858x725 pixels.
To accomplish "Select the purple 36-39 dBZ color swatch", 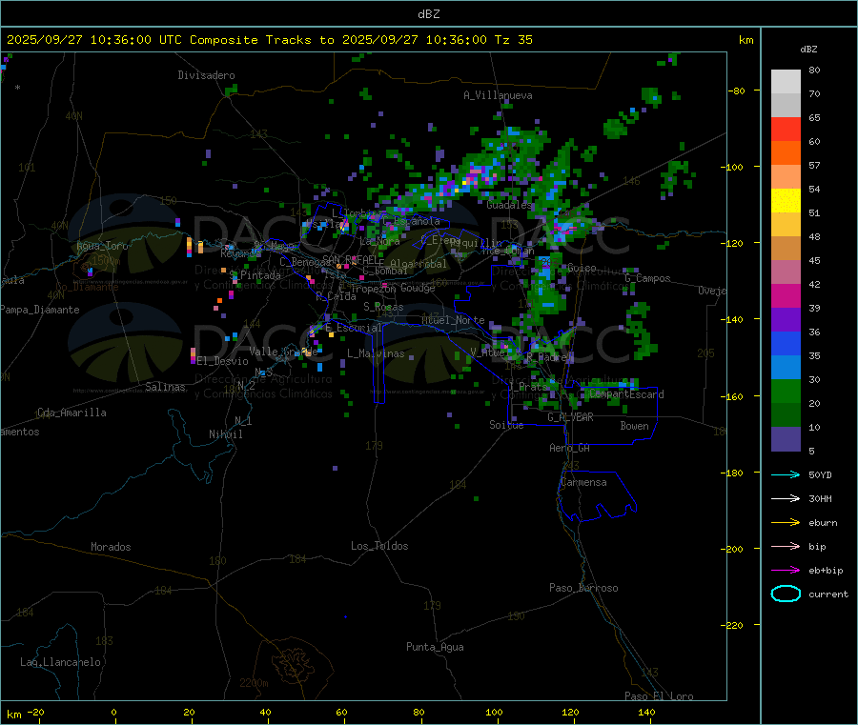I will click(x=786, y=320).
